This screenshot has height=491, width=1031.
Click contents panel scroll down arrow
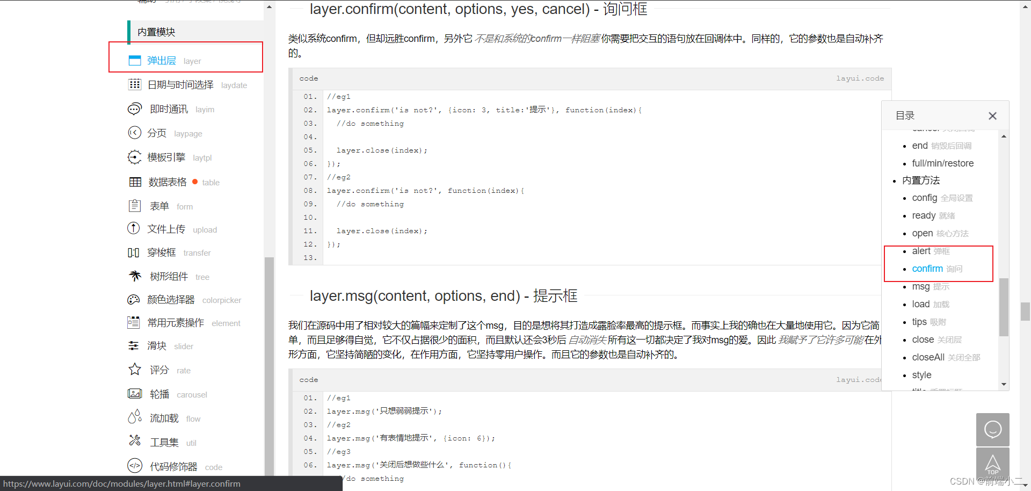click(1004, 385)
